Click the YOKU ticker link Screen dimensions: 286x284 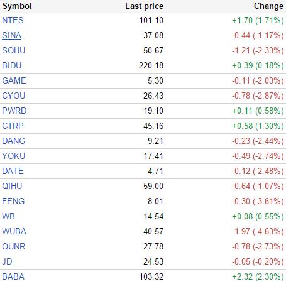(x=14, y=156)
